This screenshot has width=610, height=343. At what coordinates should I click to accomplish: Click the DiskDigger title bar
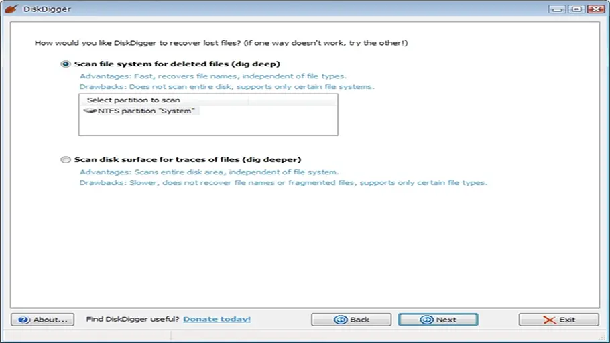pos(268,9)
